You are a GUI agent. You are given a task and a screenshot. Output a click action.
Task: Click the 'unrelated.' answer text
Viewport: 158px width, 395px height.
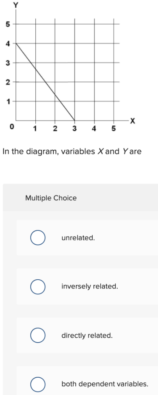(78, 238)
